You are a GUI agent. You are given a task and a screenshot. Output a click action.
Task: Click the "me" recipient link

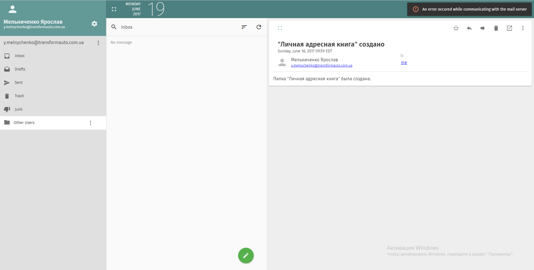click(404, 63)
